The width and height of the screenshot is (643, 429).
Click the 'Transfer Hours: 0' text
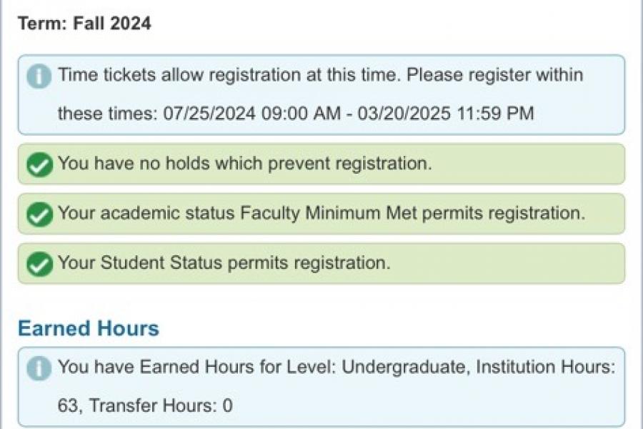(x=161, y=406)
